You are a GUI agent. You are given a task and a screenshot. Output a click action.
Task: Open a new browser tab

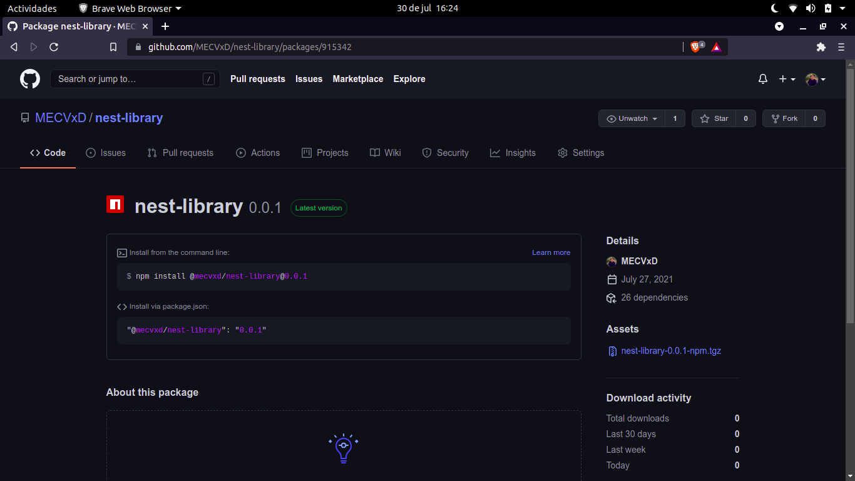click(x=165, y=26)
